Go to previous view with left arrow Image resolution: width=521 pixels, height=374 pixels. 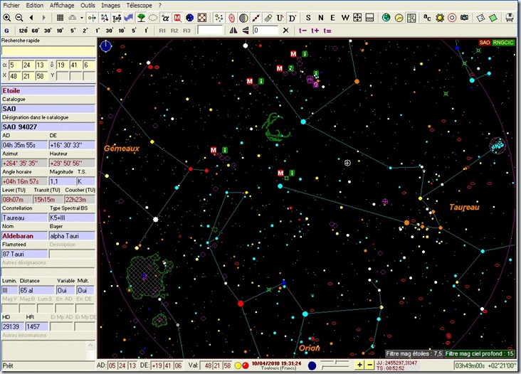31,18
